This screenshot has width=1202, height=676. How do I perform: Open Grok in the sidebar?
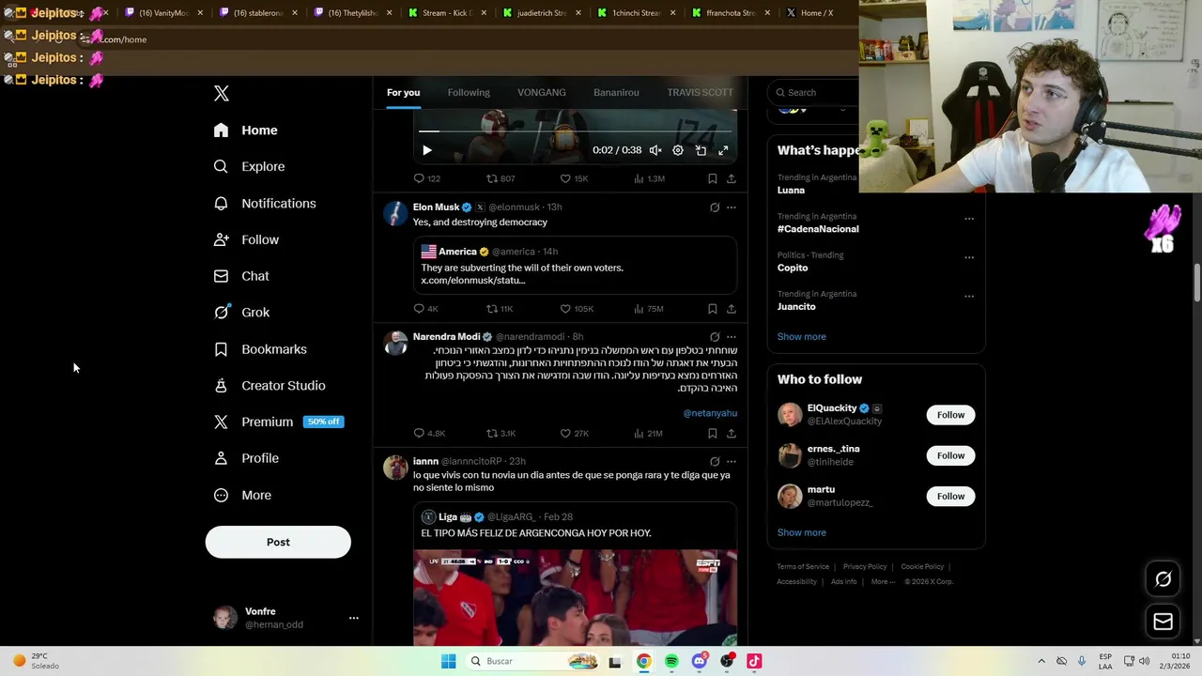pos(242,313)
